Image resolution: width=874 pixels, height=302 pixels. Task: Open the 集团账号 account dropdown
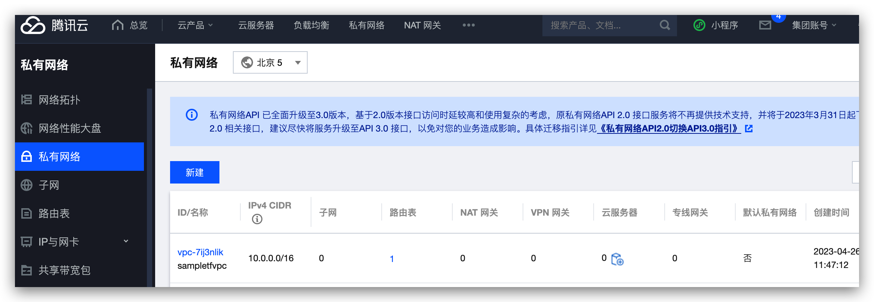[814, 25]
